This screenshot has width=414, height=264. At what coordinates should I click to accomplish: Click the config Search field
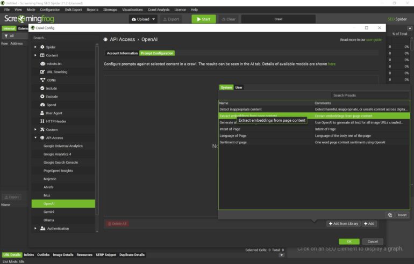(x=65, y=38)
